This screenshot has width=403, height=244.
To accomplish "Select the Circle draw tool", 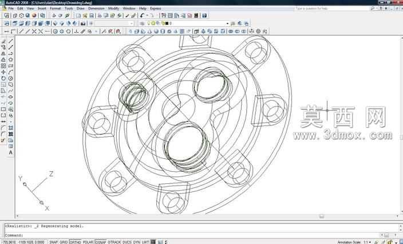I will coord(10,78).
